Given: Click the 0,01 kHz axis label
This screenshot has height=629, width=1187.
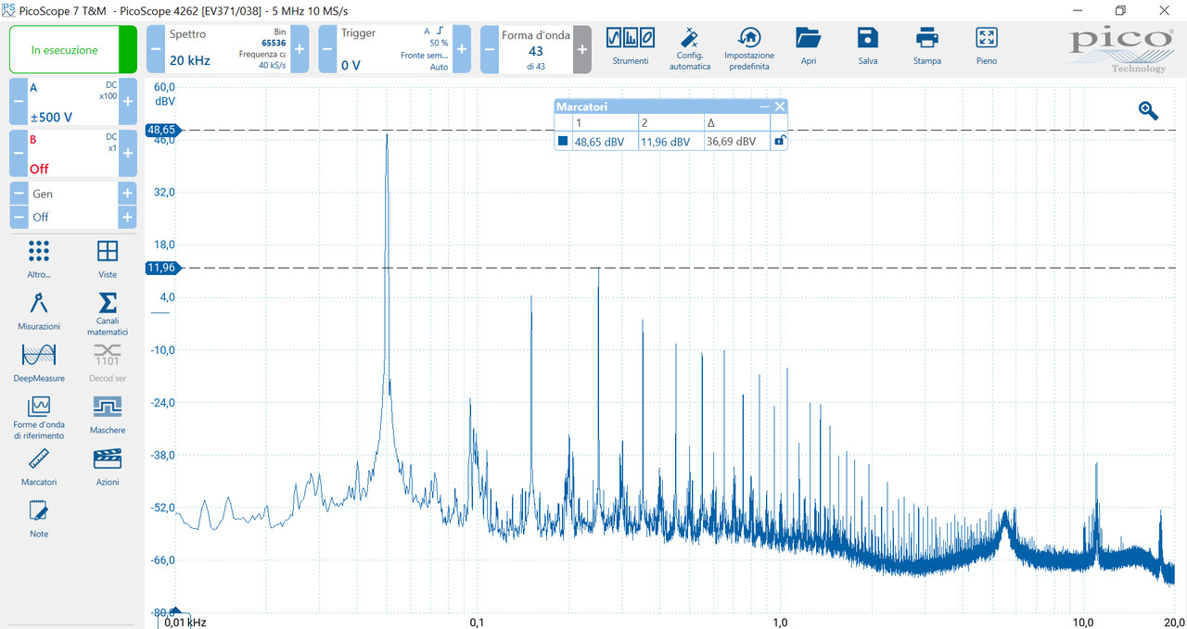Looking at the screenshot, I should click(185, 622).
